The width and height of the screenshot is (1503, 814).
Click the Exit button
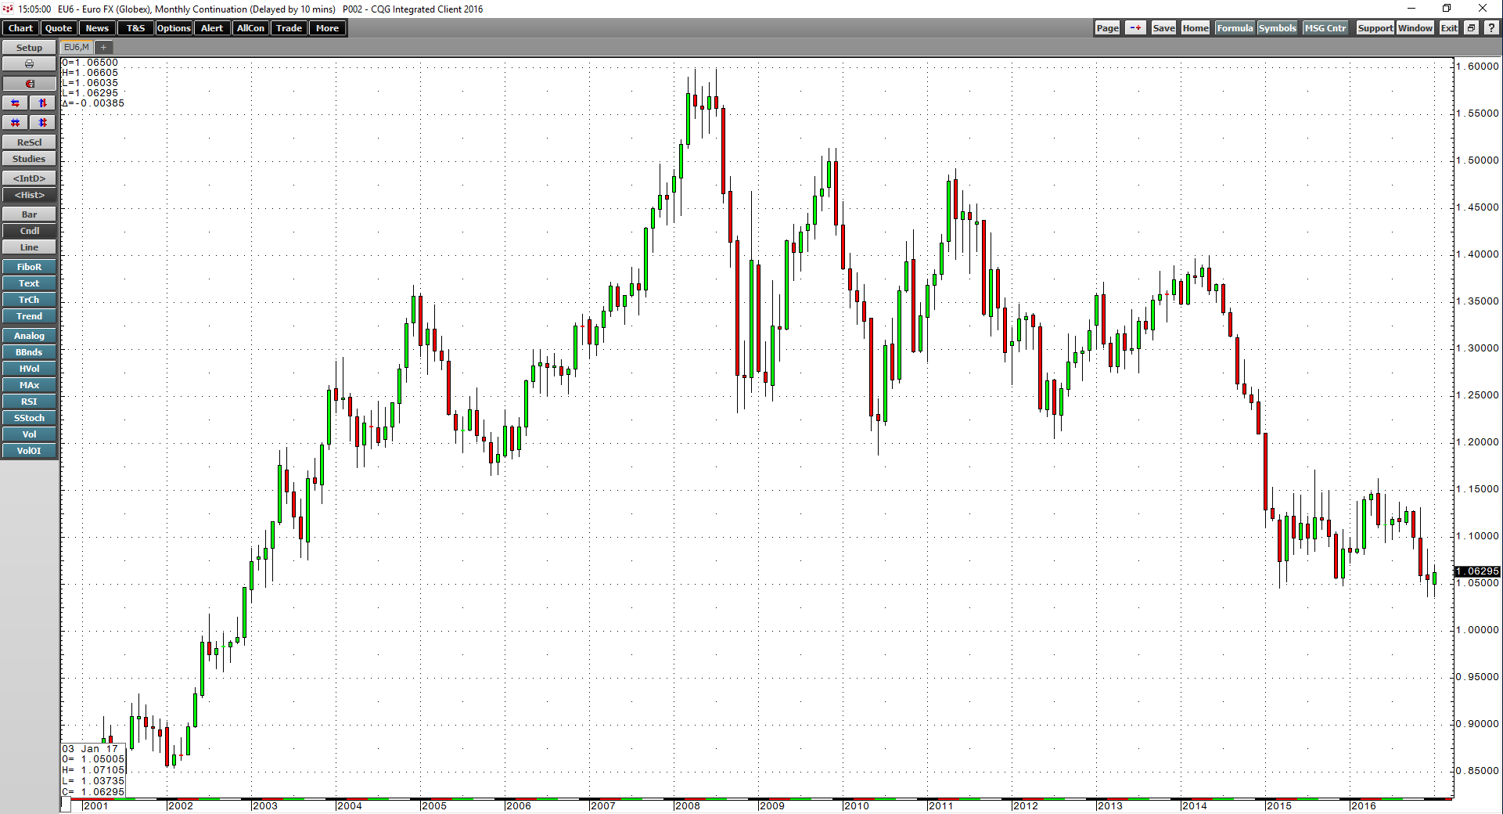click(x=1449, y=28)
